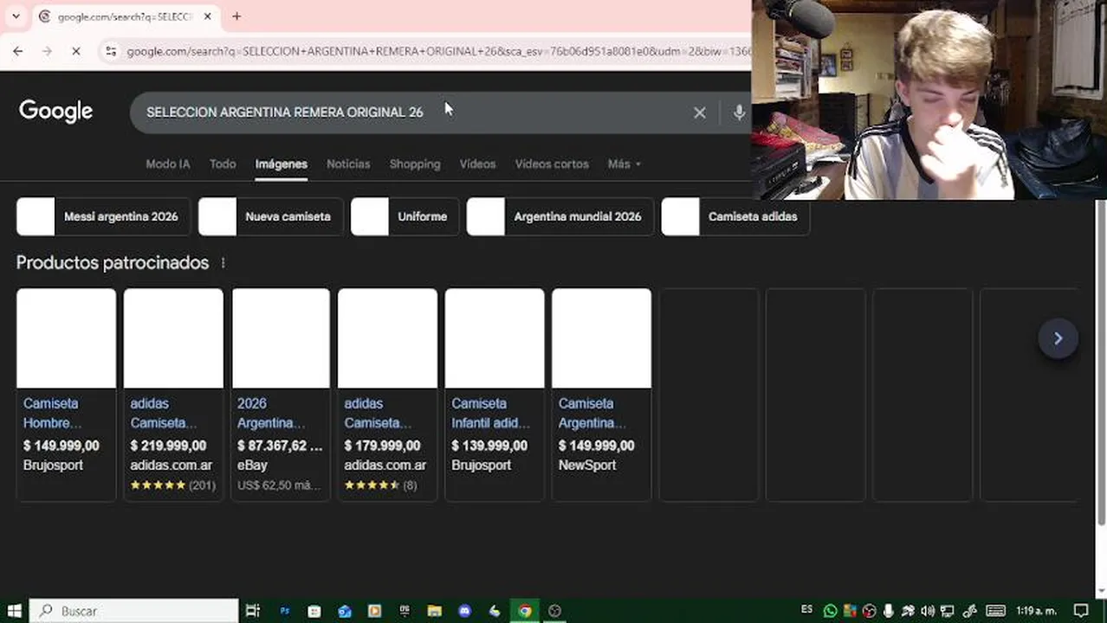Click the page vertical scrollbar
Screen dimensions: 1107x623
tap(1101, 362)
